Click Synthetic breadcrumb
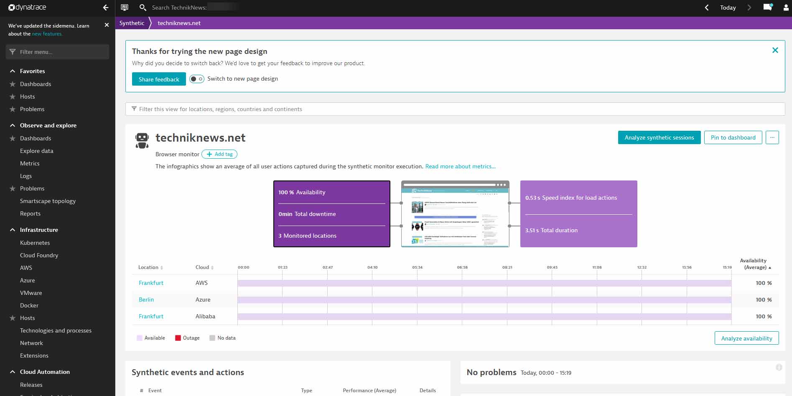This screenshot has width=792, height=396. click(x=132, y=23)
